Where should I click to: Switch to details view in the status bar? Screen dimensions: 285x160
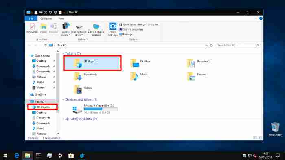pos(255,138)
